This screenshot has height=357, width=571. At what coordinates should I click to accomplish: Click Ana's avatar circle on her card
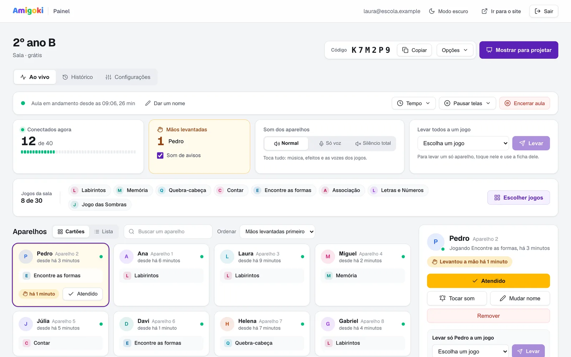coord(126,257)
